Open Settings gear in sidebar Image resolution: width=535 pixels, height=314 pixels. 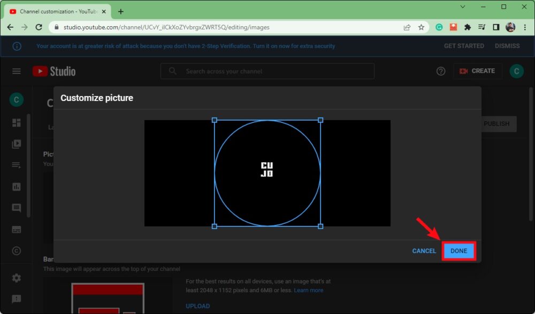click(17, 278)
